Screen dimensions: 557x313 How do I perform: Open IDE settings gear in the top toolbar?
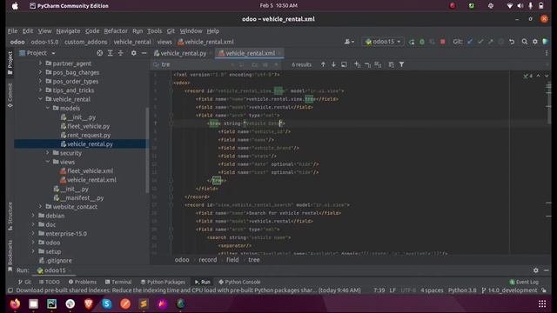[535, 42]
